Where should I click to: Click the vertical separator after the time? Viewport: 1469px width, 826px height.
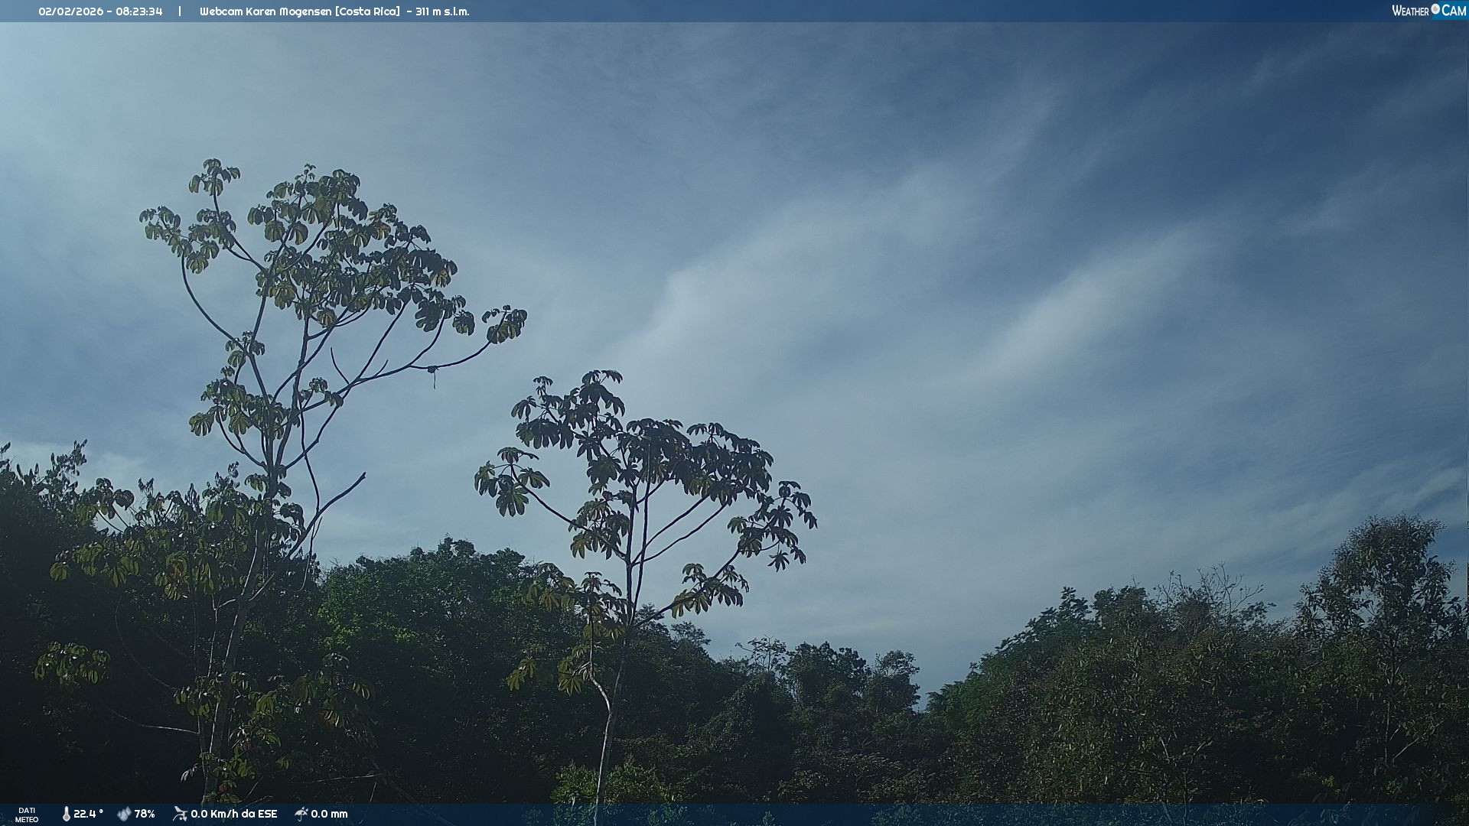pos(180,11)
